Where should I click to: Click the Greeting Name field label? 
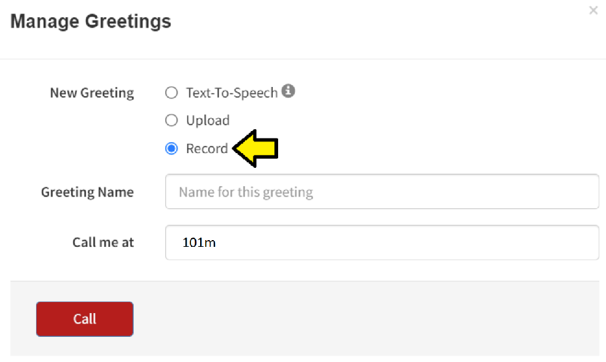pyautogui.click(x=87, y=192)
